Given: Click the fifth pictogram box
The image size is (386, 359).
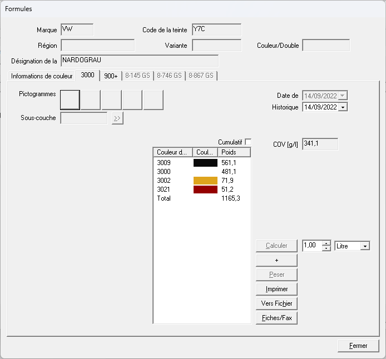Looking at the screenshot, I should [x=153, y=99].
